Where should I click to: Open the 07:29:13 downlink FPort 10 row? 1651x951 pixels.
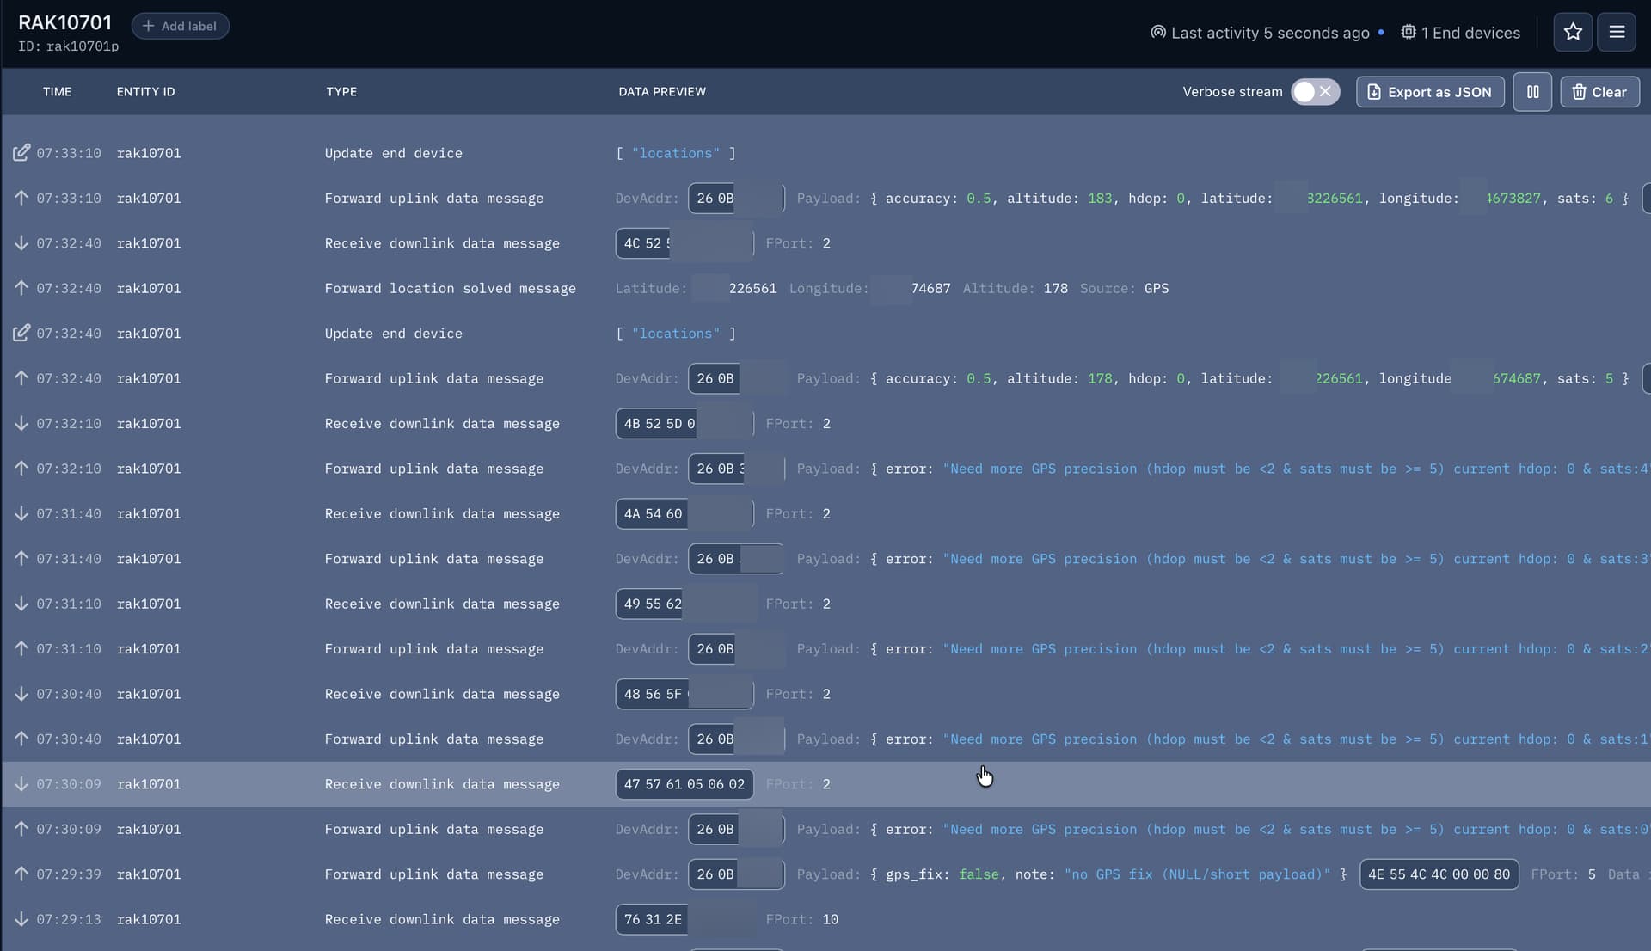coord(441,919)
